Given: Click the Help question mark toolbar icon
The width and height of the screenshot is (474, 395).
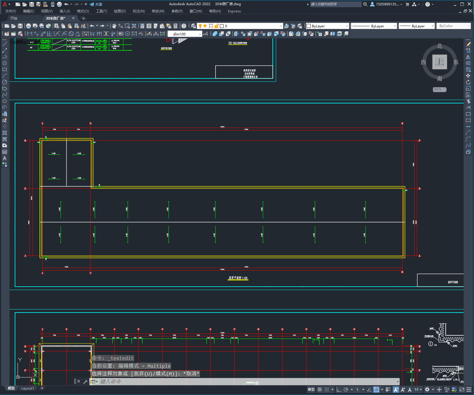Looking at the screenshot, I should point(184,26).
